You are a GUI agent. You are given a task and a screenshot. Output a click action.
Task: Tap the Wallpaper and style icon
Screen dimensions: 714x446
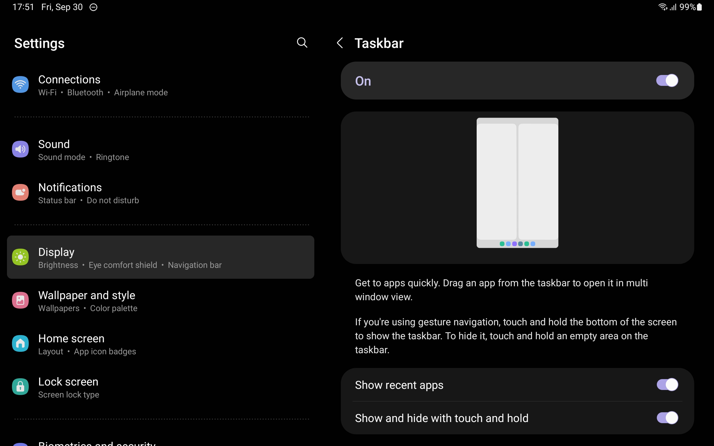click(x=20, y=300)
